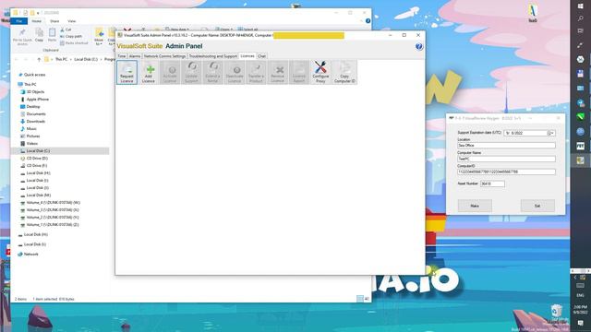The height and width of the screenshot is (332, 591).
Task: Open the Recycle Bin on the desktop
Action: (x=556, y=314)
